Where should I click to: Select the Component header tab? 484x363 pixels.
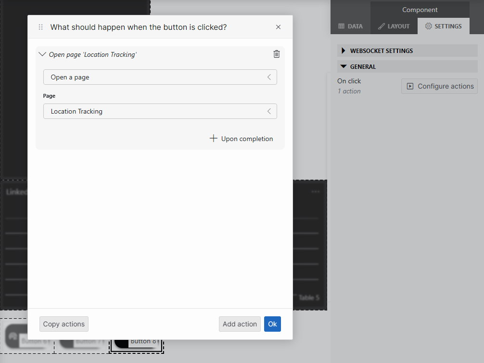tap(420, 10)
